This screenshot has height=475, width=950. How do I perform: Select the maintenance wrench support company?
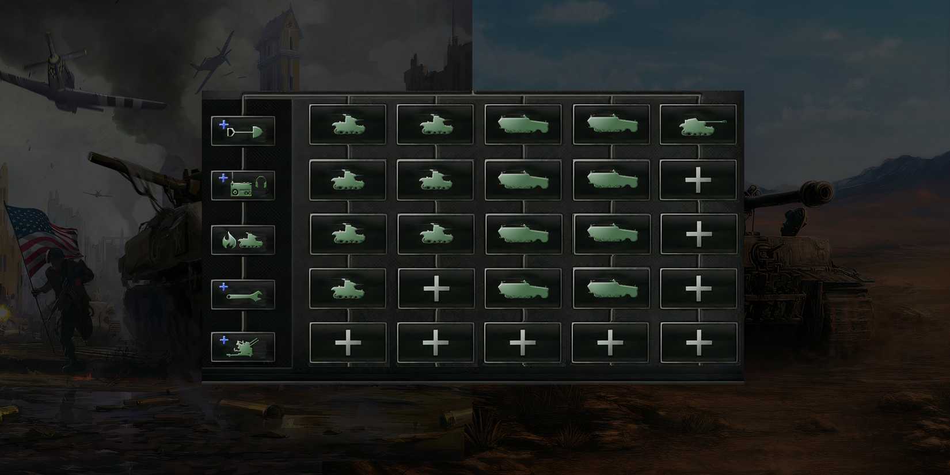click(243, 294)
